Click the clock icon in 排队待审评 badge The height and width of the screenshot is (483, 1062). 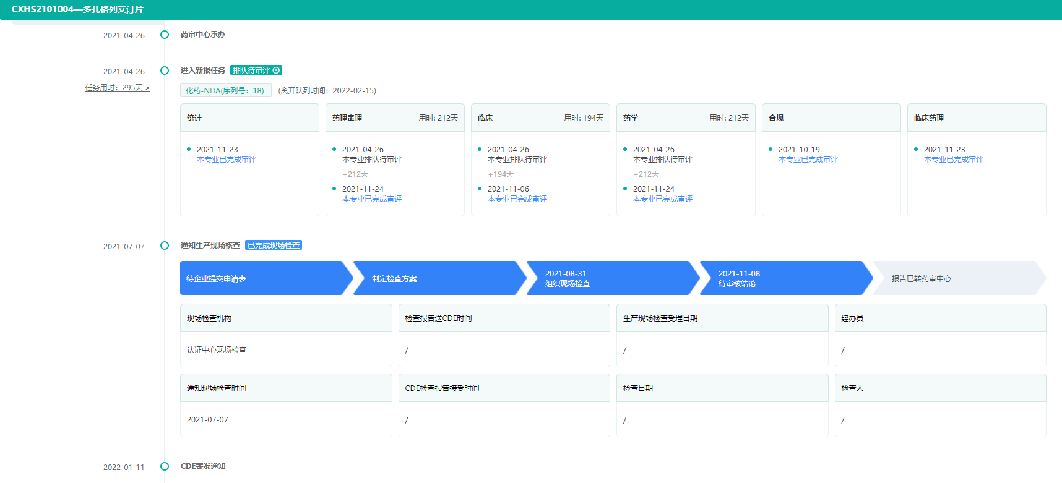coord(277,71)
